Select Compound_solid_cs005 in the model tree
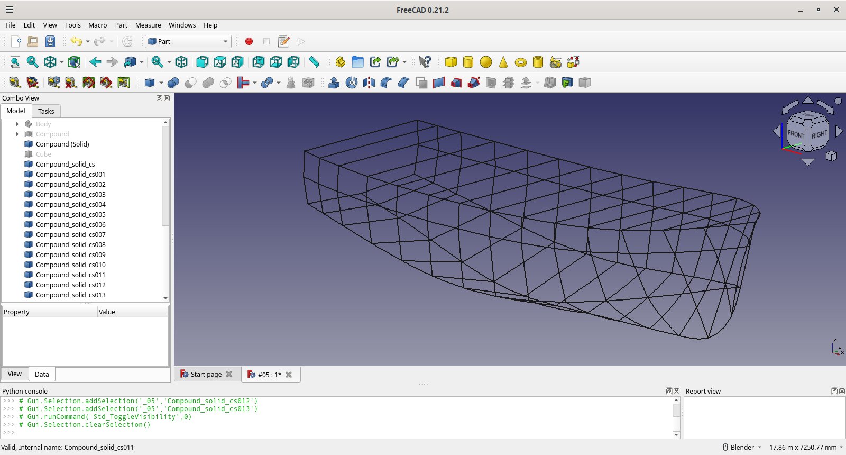The width and height of the screenshot is (846, 455). pos(70,214)
